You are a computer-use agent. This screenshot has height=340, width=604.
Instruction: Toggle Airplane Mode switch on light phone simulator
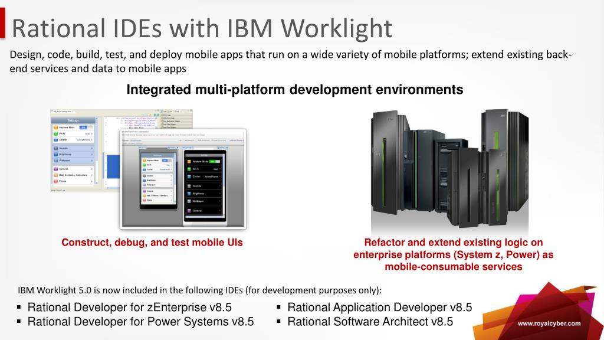click(x=166, y=161)
